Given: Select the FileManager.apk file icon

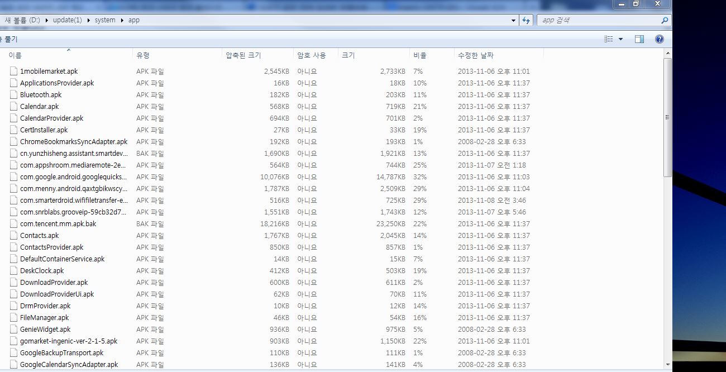Looking at the screenshot, I should pyautogui.click(x=13, y=318).
